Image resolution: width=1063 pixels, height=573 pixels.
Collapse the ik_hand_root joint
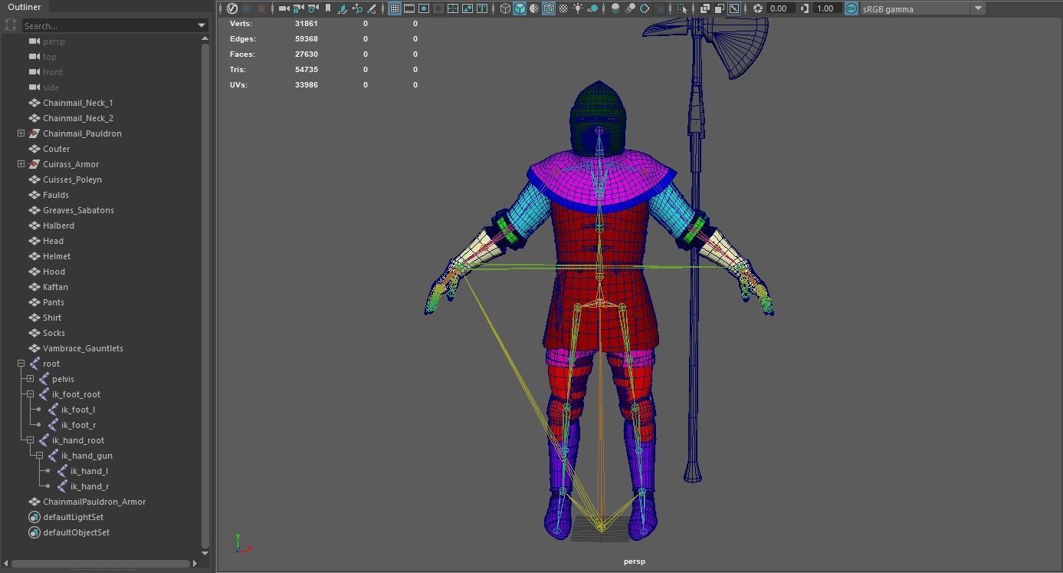[x=30, y=440]
